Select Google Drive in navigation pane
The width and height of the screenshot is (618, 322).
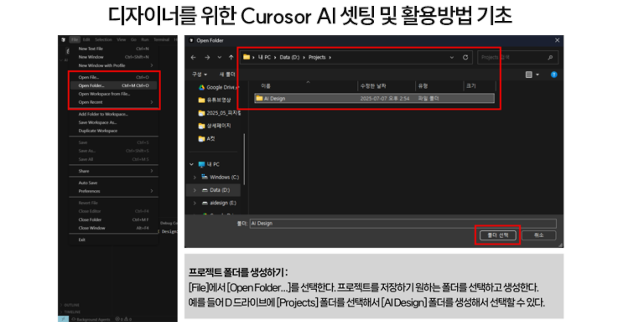219,87
